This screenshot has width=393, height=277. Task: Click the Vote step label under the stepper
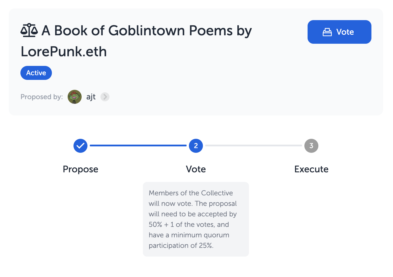196,169
